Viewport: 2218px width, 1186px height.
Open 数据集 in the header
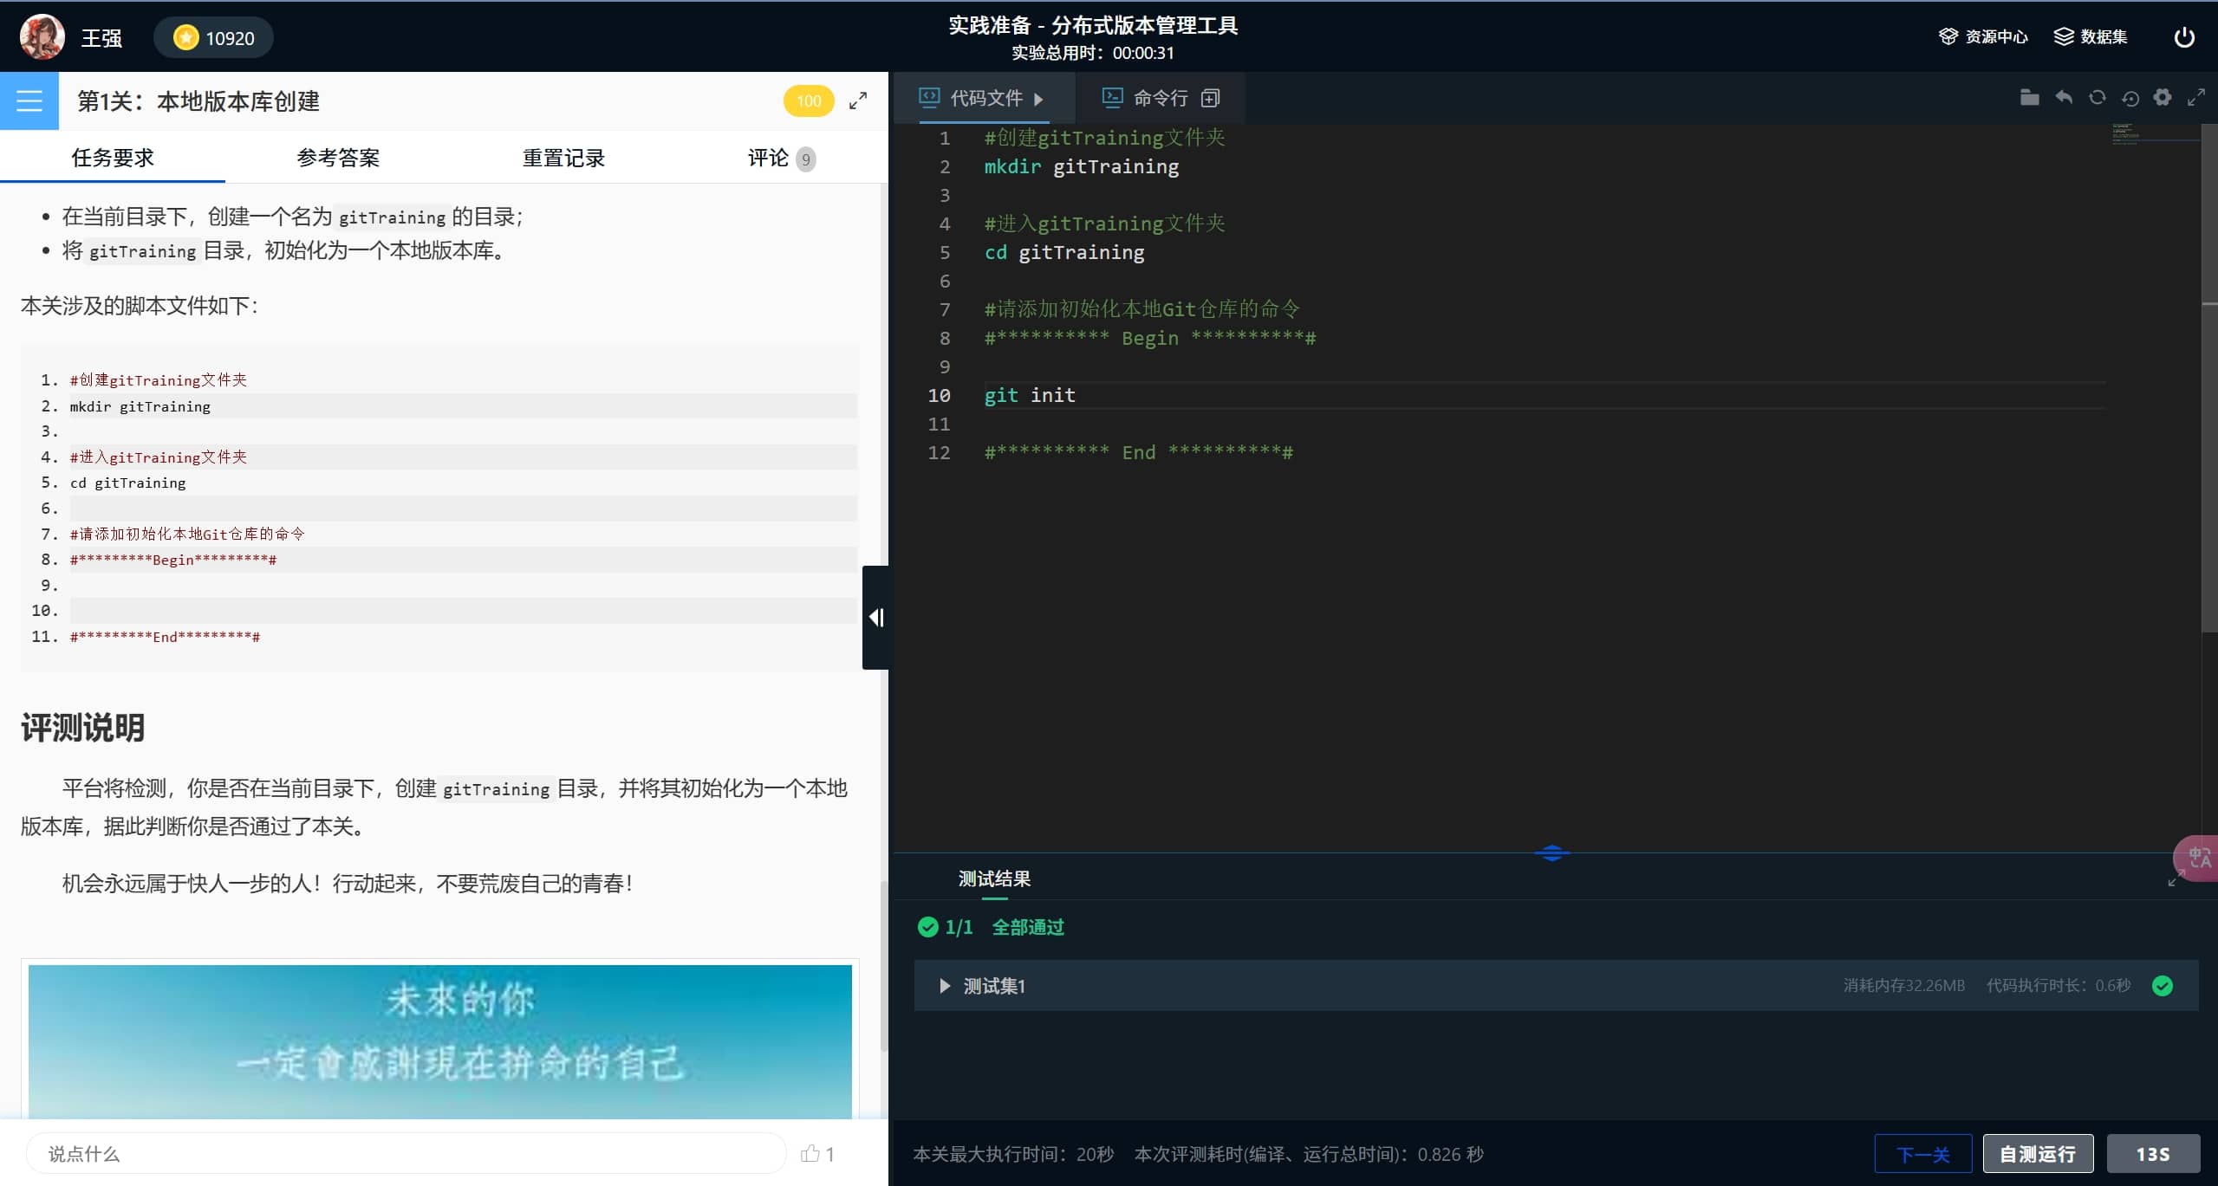coord(2091,36)
